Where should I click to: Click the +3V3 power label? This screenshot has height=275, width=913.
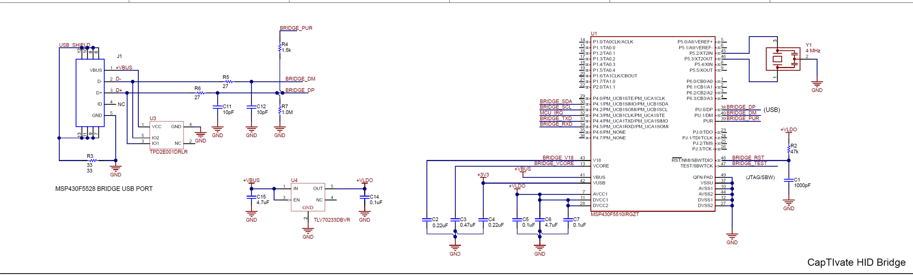click(x=483, y=175)
